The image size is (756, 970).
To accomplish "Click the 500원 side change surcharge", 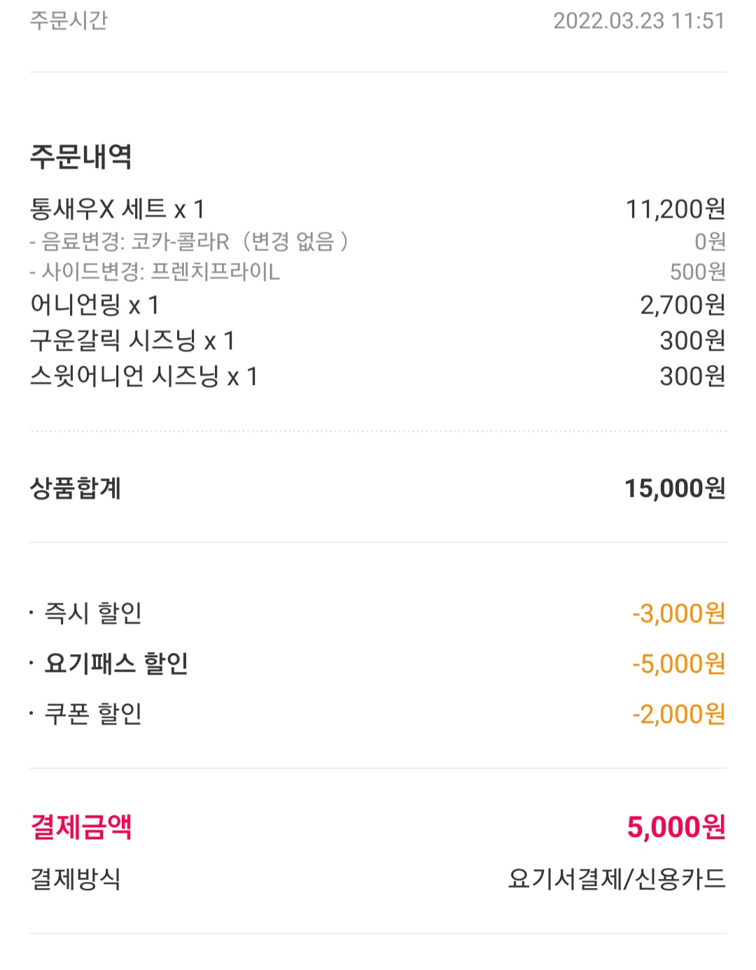I will pyautogui.click(x=697, y=272).
